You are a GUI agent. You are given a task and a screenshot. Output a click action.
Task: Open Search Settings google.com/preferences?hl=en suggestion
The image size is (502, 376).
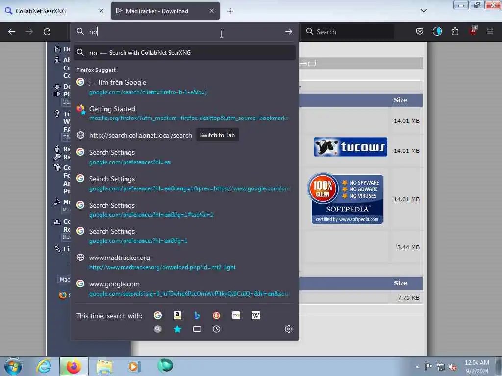[x=184, y=157]
